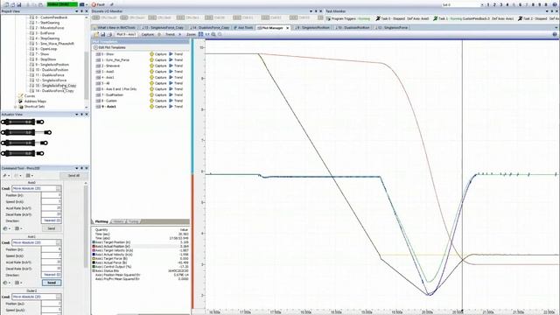Image resolution: width=560 pixels, height=315 pixels.
Task: Switch to Axis Tools tab
Action: (x=243, y=27)
